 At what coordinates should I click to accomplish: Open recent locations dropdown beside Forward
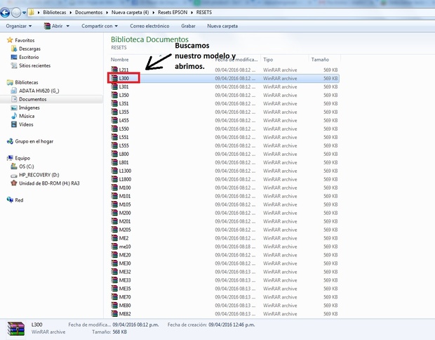point(24,13)
